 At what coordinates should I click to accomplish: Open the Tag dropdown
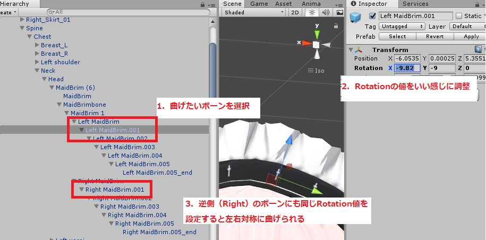(402, 27)
